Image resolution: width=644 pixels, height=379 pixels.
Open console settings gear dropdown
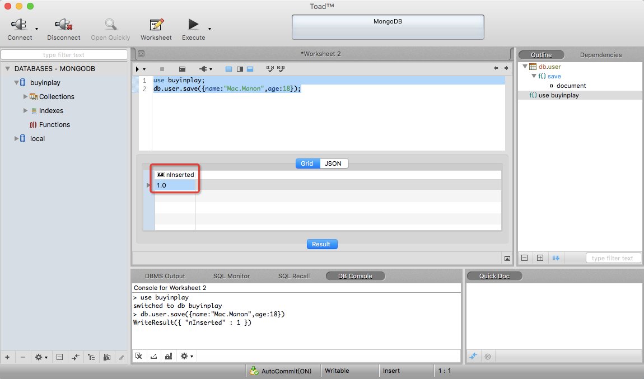tap(187, 356)
